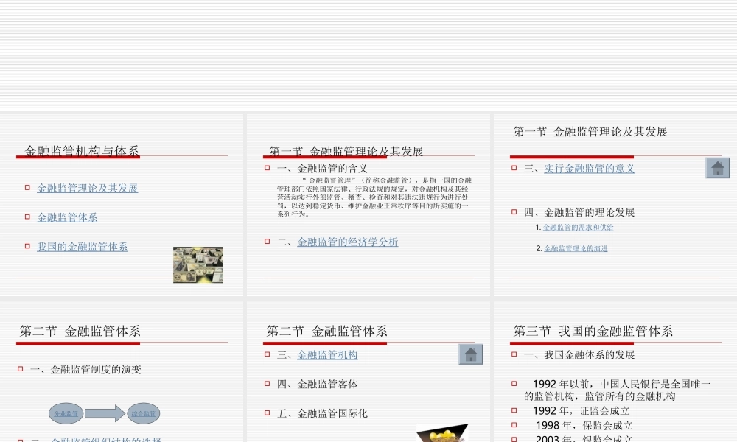Click the 分业监管 oval shape
737x442 pixels.
click(x=67, y=413)
